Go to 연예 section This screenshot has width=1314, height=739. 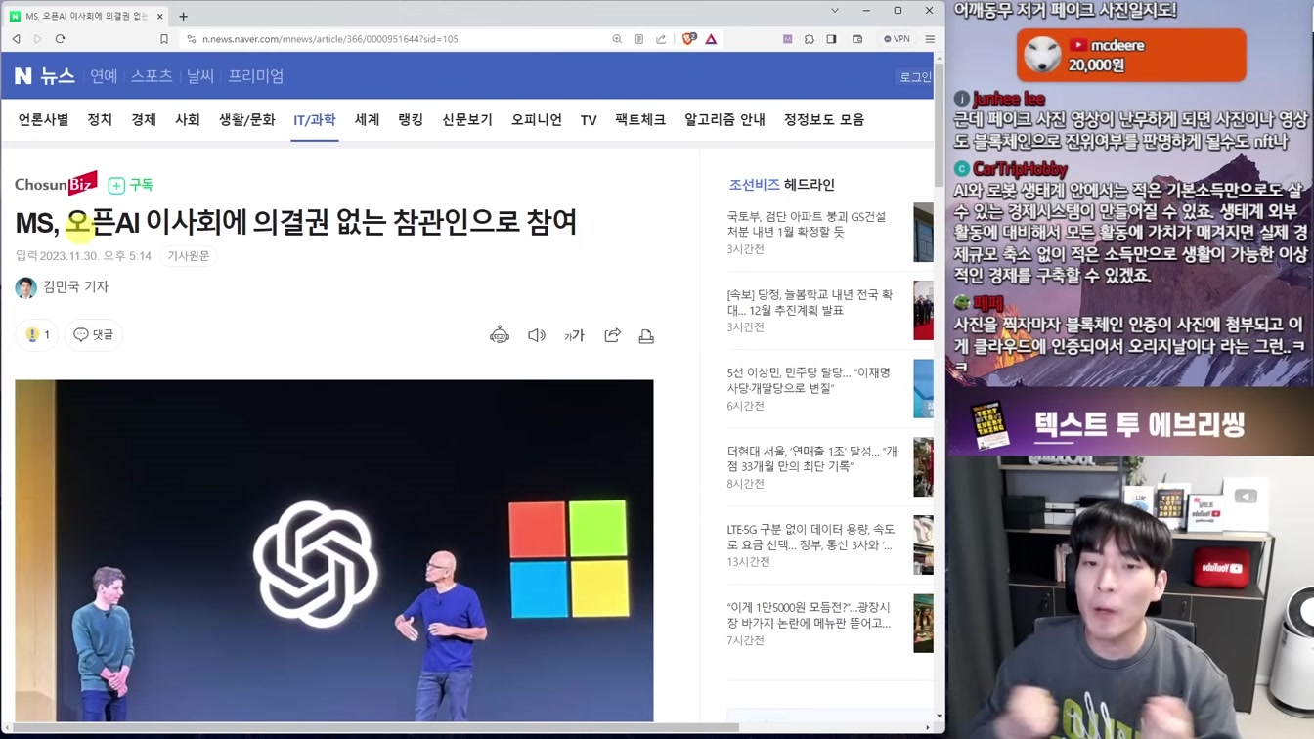[x=104, y=76]
